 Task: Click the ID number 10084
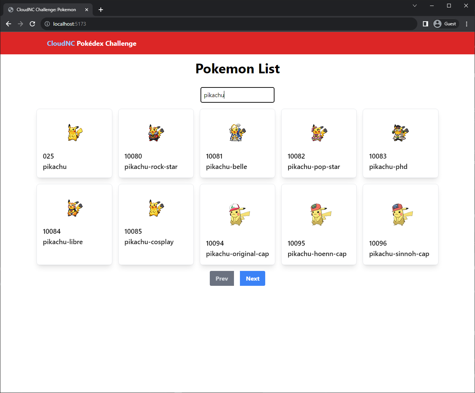[x=52, y=231]
